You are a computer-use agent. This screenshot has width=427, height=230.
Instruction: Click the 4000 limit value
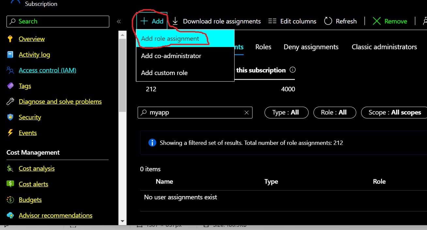288,89
